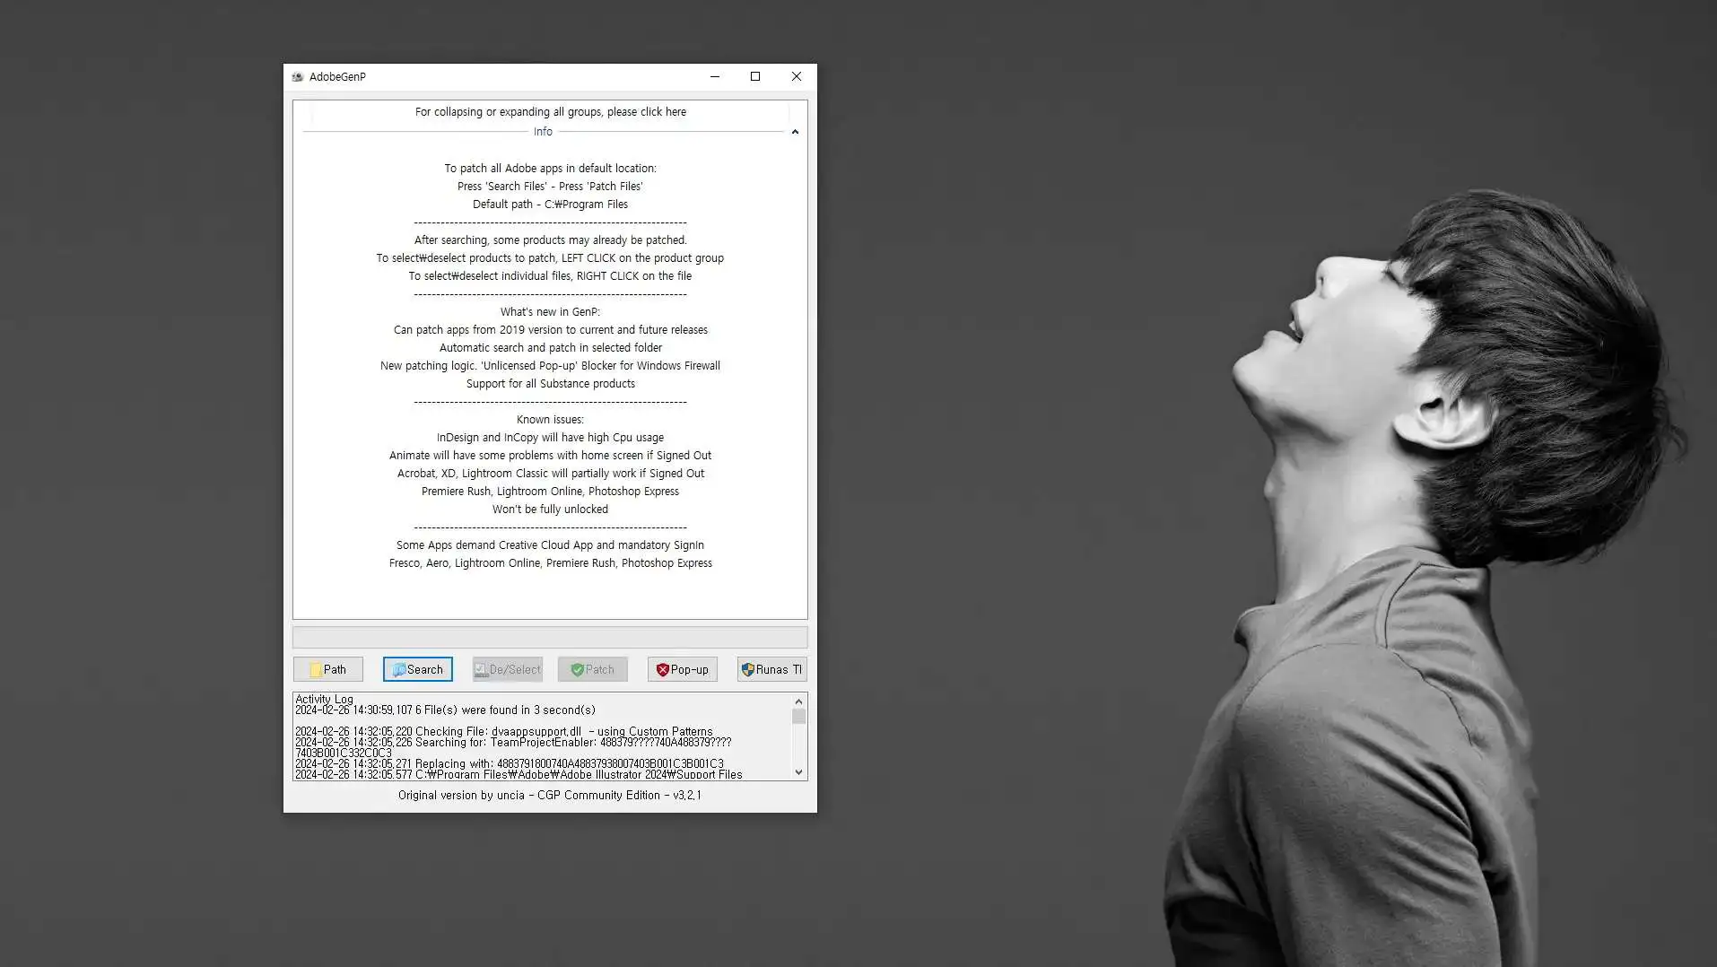The image size is (1717, 967).
Task: Click the 'InDesign and InCopy will have high Cpu usage' line
Action: [x=550, y=438]
